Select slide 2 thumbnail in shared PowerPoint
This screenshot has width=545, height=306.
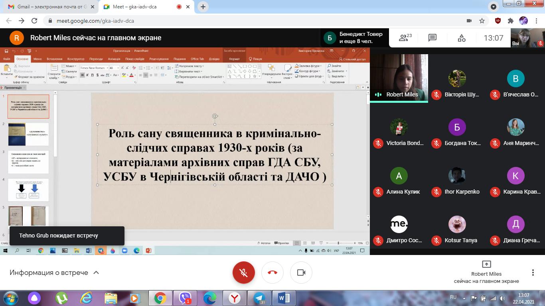click(28, 134)
